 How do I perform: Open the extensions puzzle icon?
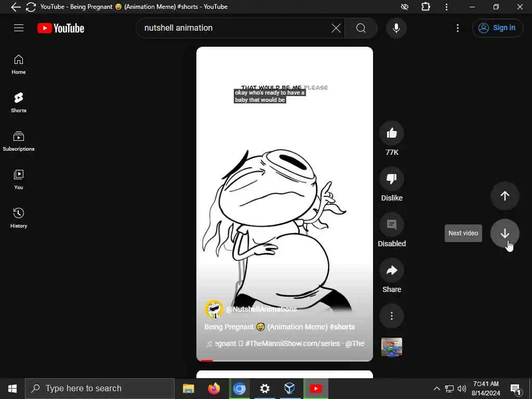pos(425,7)
